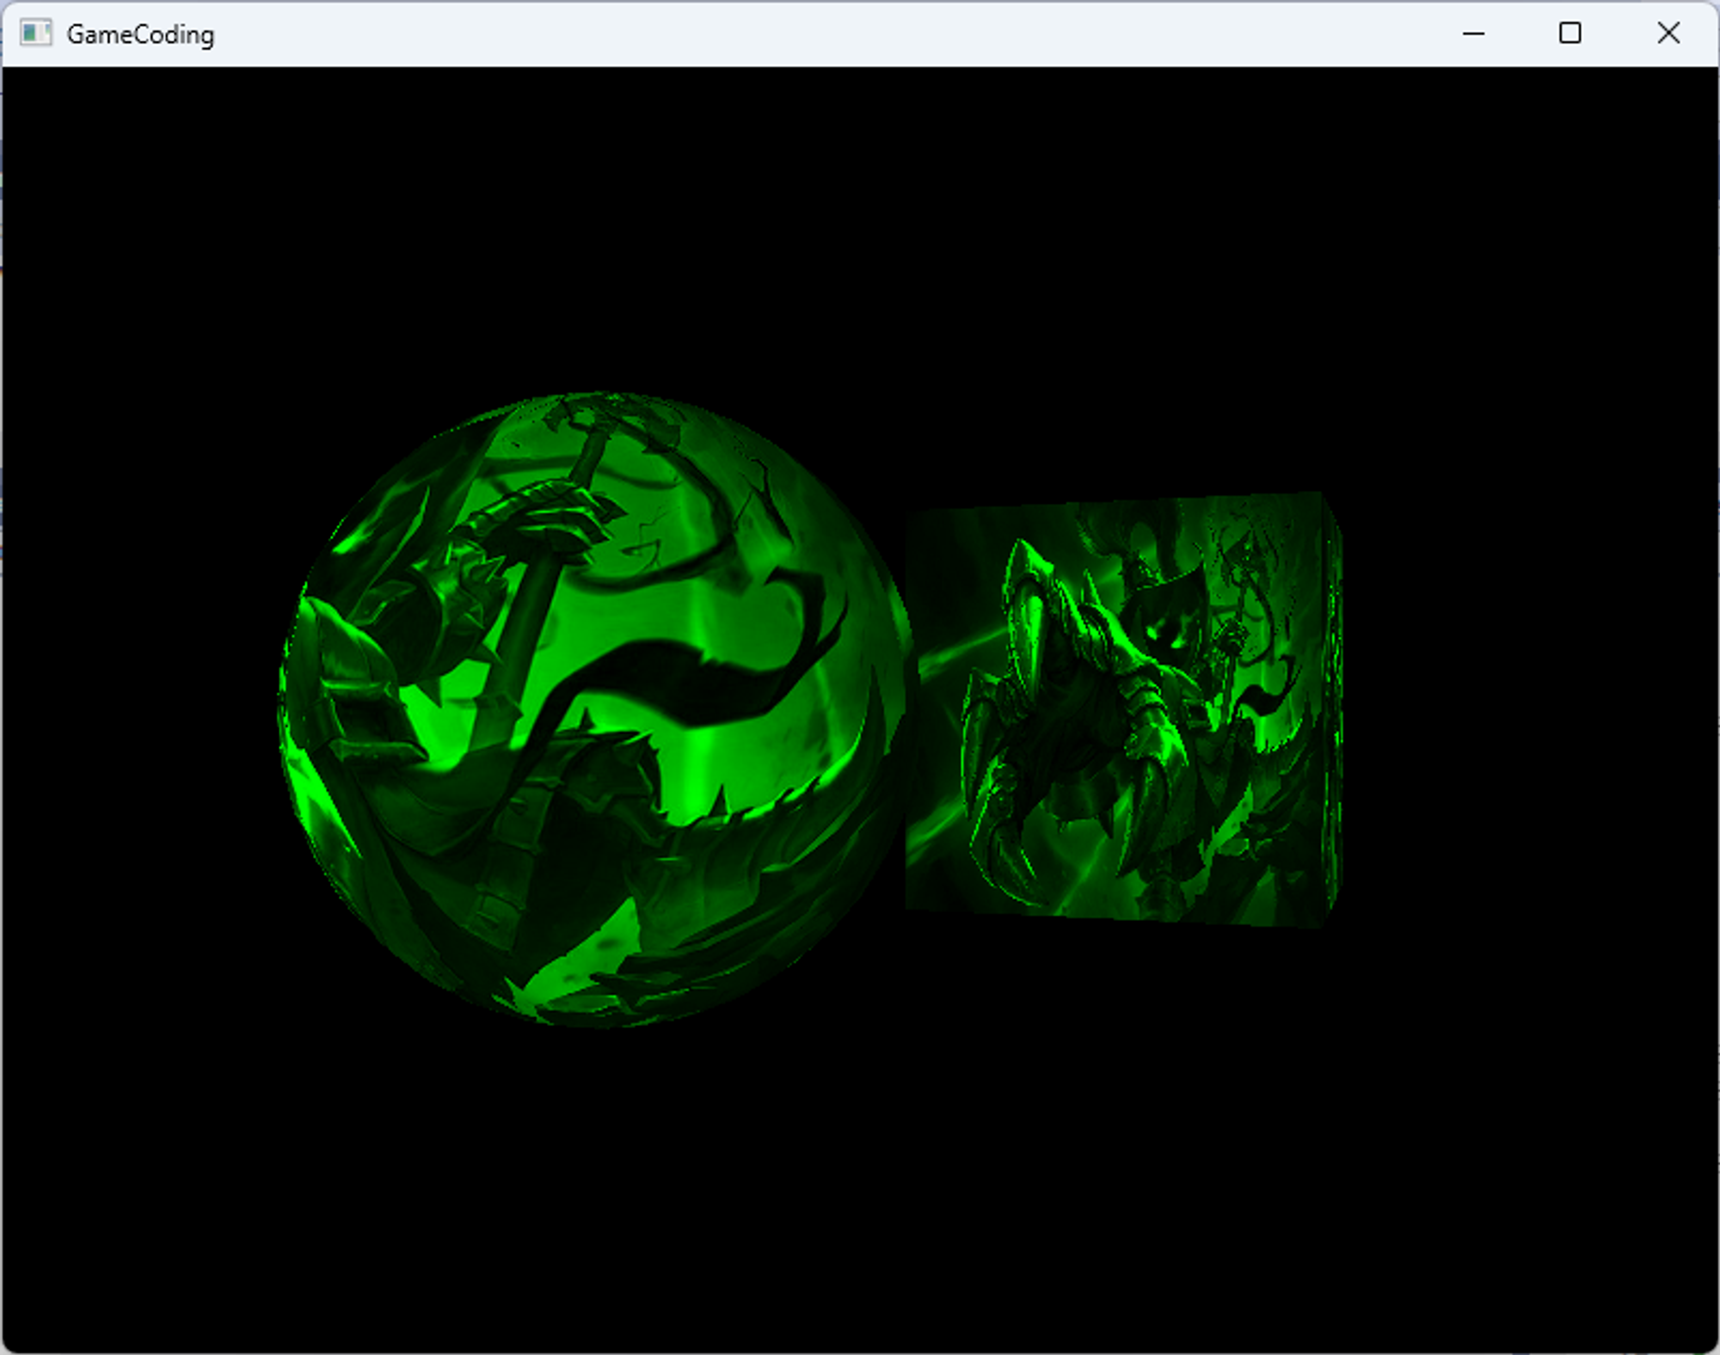Click black background right of the cube

[1531, 714]
